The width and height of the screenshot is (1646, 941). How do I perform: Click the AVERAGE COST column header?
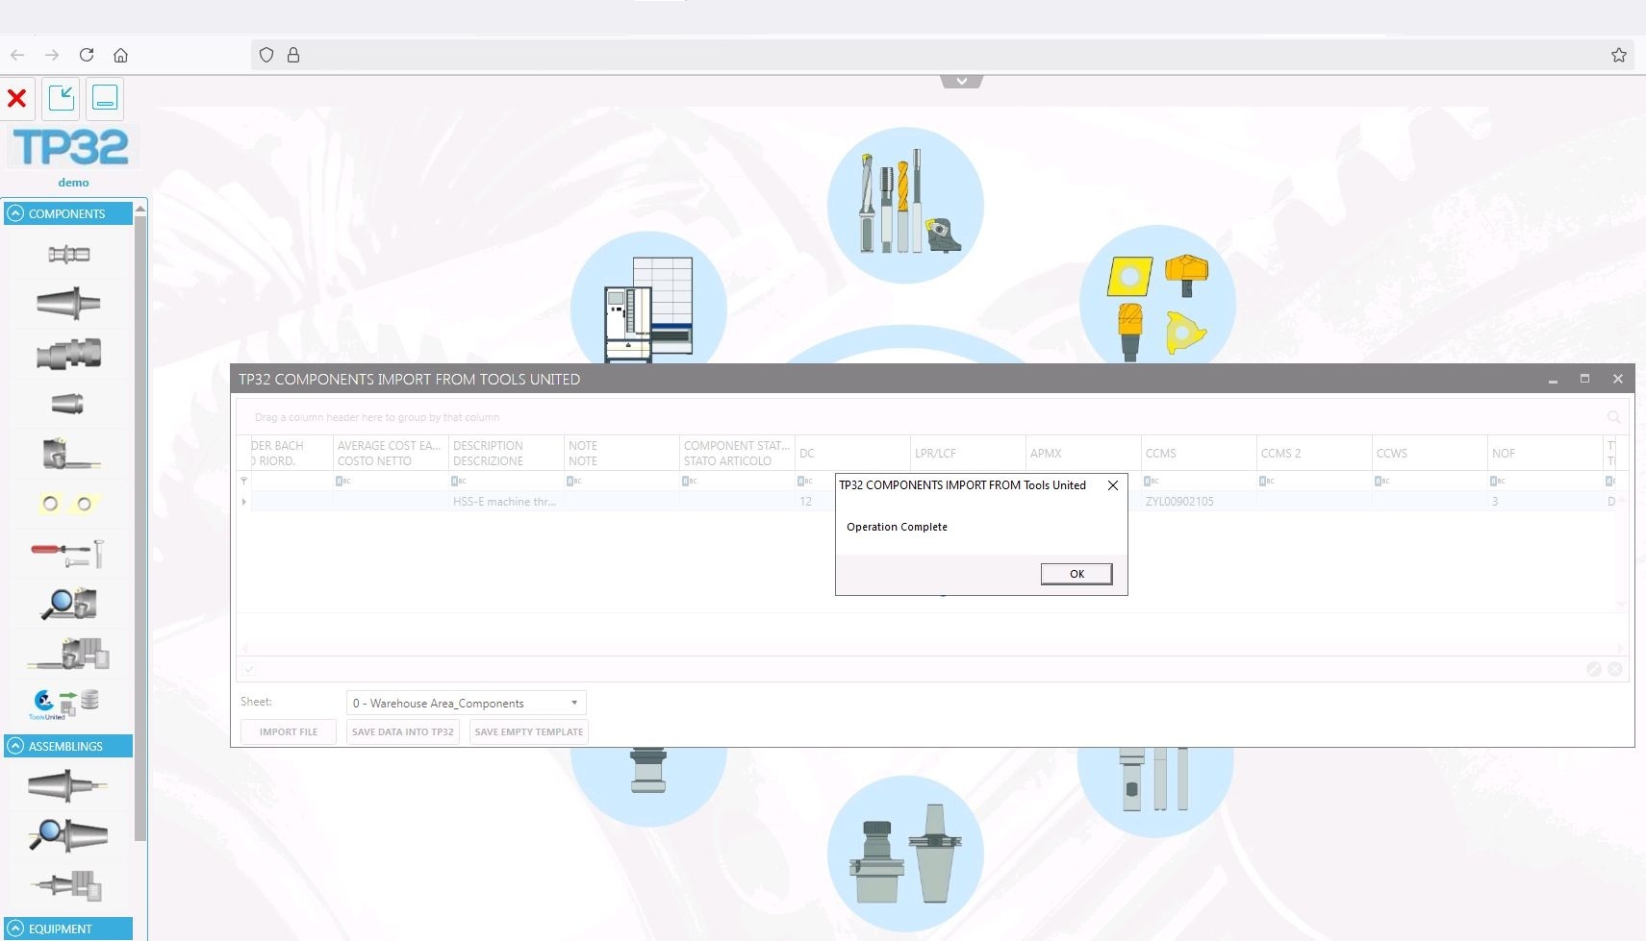click(391, 453)
